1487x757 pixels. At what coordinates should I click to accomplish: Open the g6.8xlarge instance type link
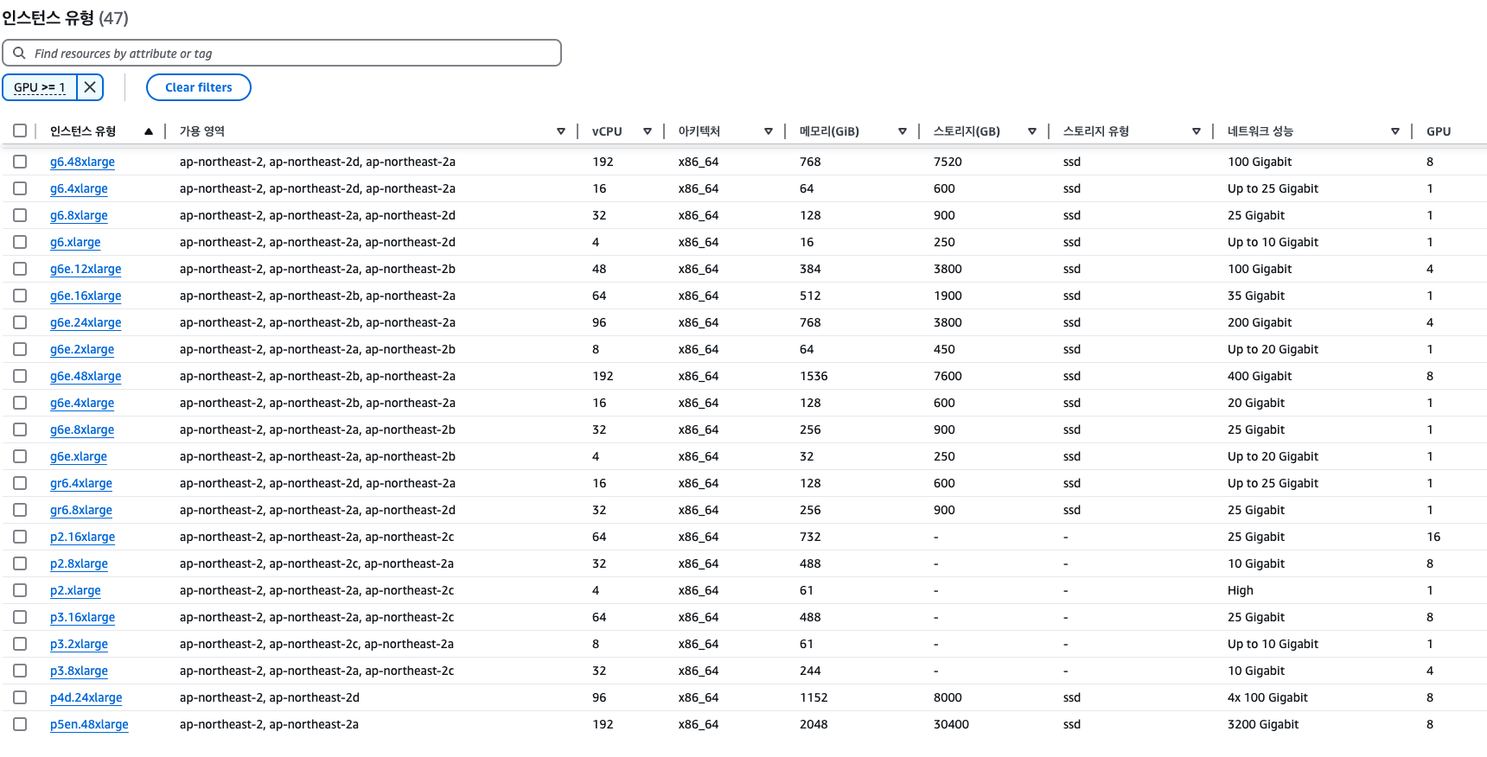[x=79, y=215]
